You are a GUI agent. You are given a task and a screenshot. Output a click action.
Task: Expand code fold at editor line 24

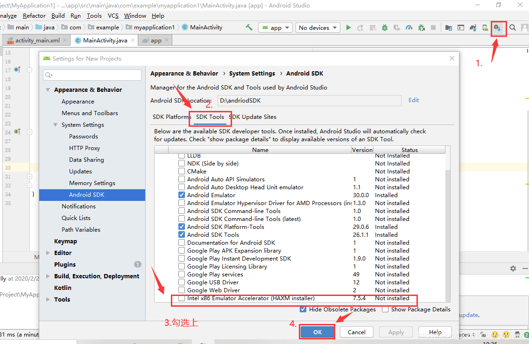point(30,132)
